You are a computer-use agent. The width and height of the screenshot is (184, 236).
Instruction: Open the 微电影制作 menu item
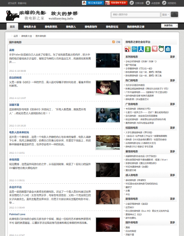91,26
